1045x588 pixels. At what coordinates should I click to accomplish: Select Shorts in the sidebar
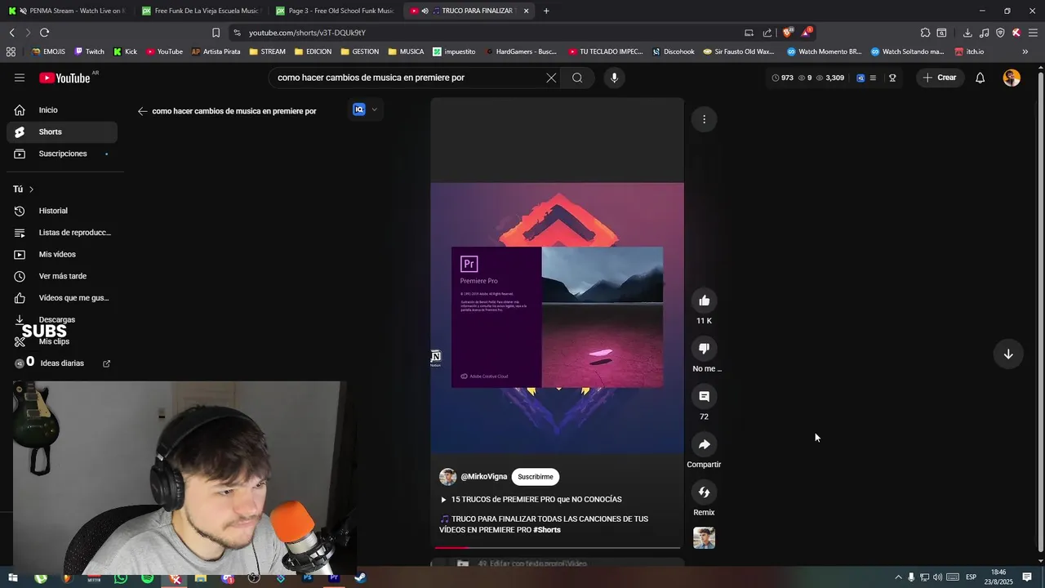pyautogui.click(x=62, y=131)
